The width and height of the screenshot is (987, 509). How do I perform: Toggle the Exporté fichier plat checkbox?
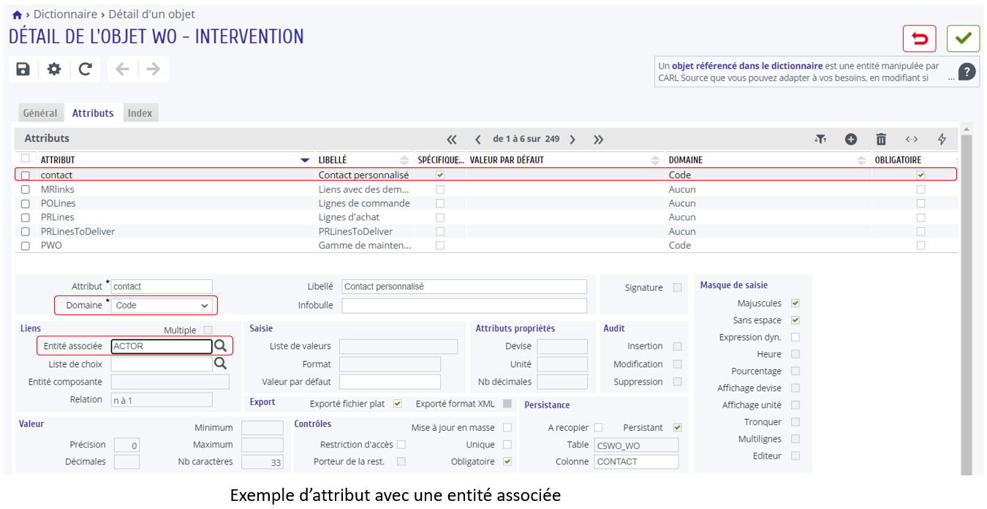coord(398,404)
